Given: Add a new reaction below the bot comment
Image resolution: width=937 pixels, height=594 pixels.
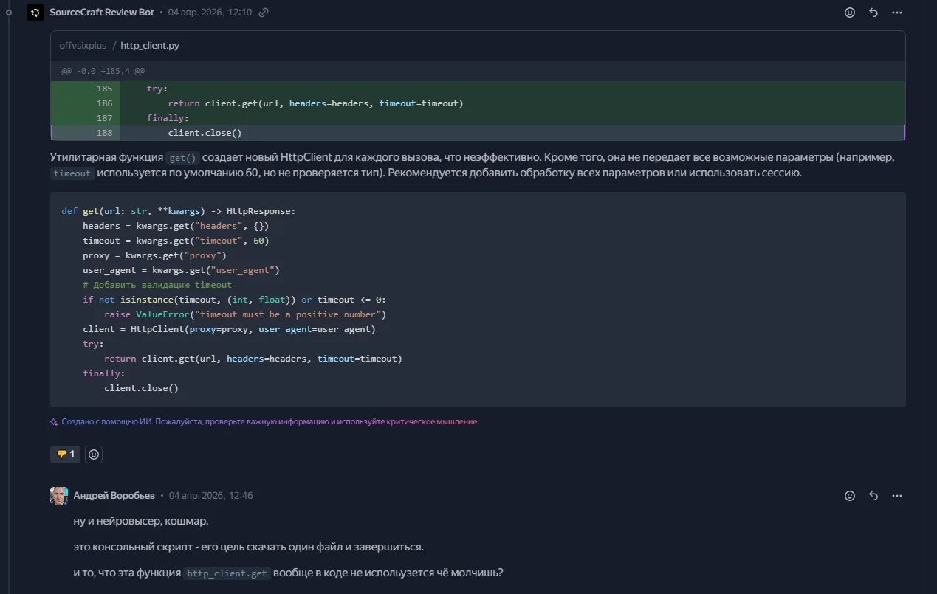Looking at the screenshot, I should [x=94, y=455].
